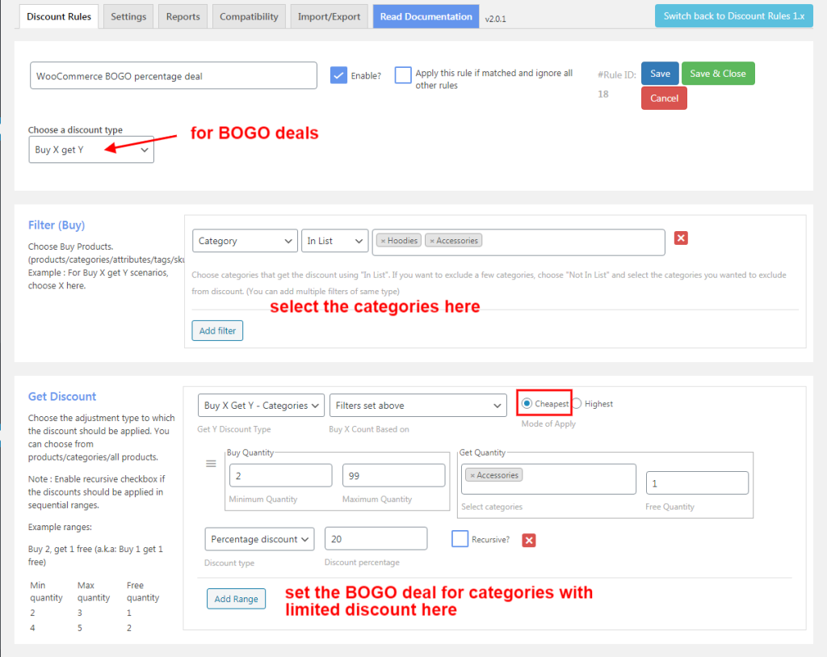Open the In List condition dropdown
Screen dimensions: 827x657
pos(335,241)
